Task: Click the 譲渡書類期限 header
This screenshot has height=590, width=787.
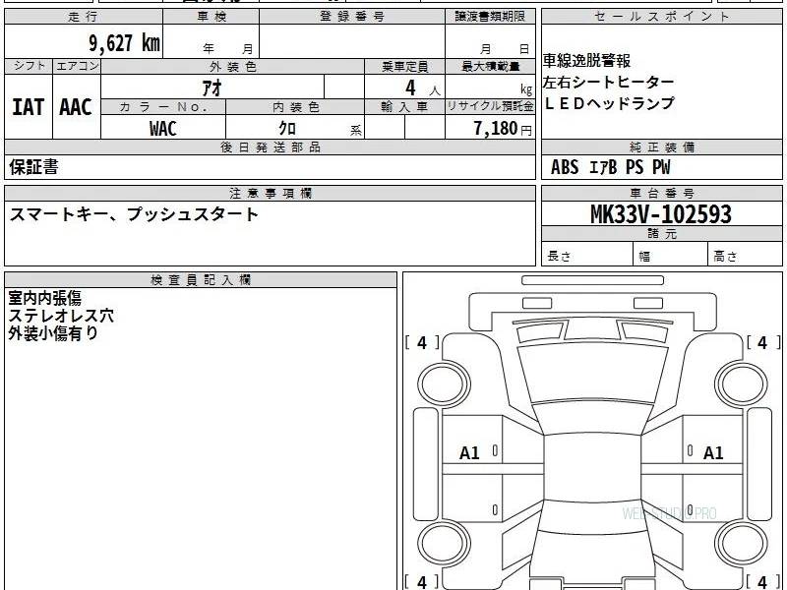Action: [x=490, y=17]
